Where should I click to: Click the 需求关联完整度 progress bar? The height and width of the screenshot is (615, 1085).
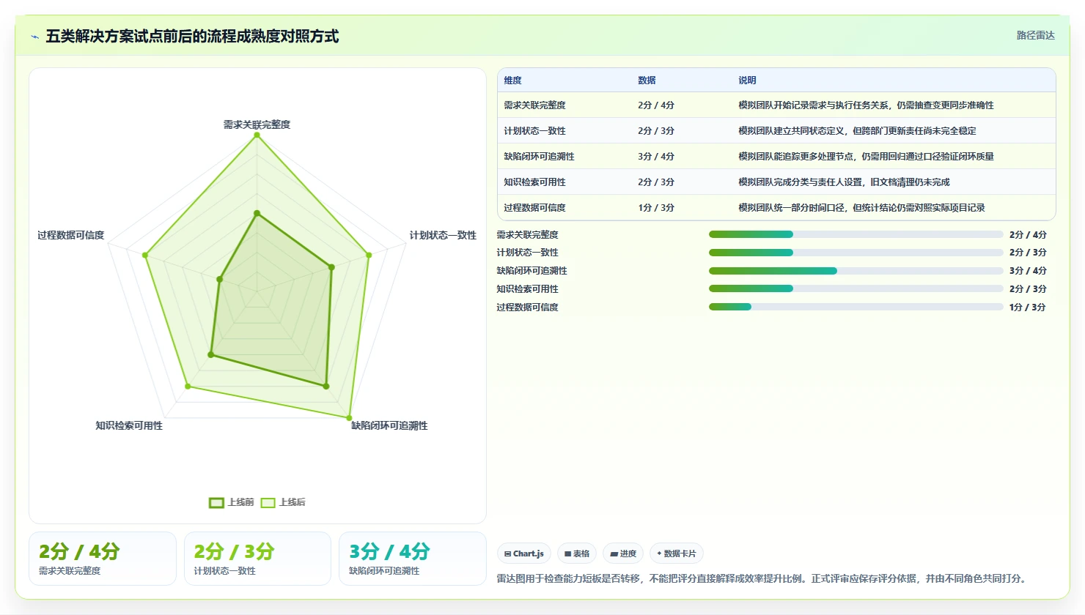point(856,234)
